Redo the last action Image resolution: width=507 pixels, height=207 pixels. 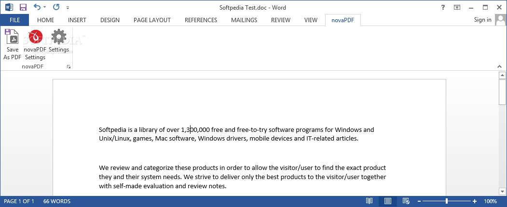point(55,7)
